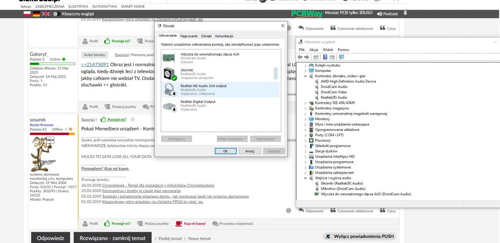500x243 pixels.
Task: Click Cytuj quote icon under sosarek's post
Action: click(387, 211)
